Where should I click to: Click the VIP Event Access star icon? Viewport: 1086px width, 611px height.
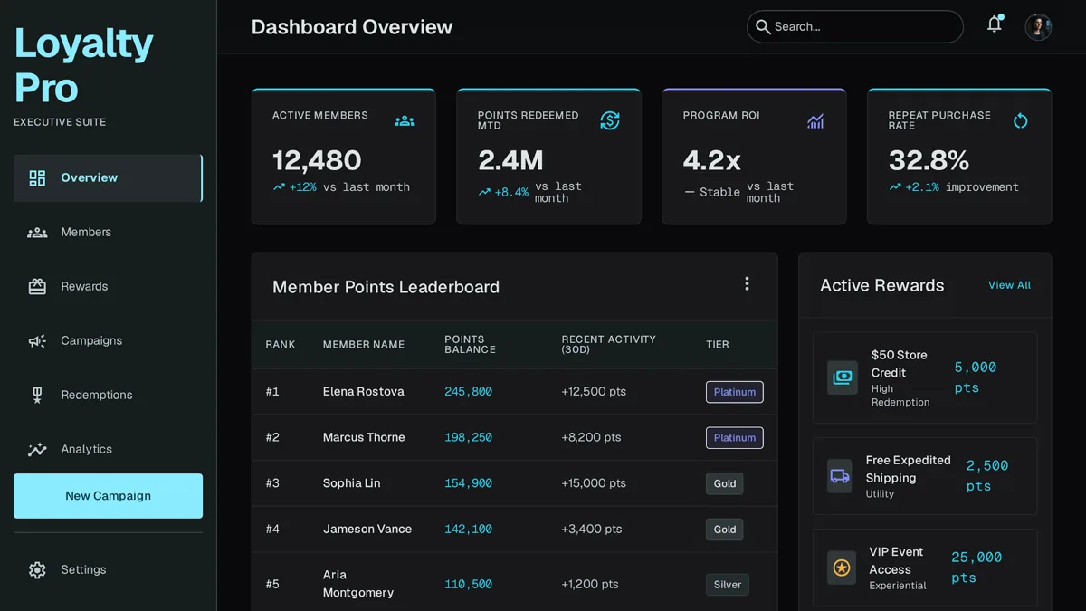842,568
